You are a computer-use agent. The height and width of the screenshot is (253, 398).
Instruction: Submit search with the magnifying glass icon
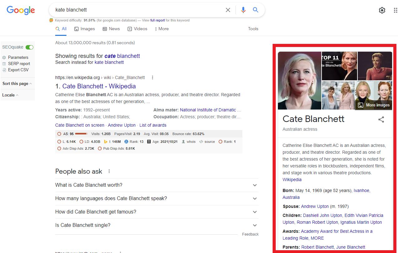click(x=255, y=10)
